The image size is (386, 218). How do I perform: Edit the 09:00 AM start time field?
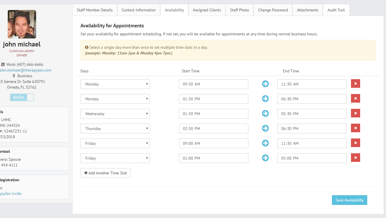[x=214, y=143]
